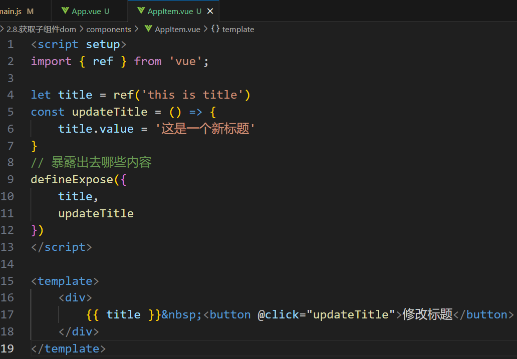Click the 'import' keyword on line 2
Screen dimensions: 517x359
click(x=51, y=61)
